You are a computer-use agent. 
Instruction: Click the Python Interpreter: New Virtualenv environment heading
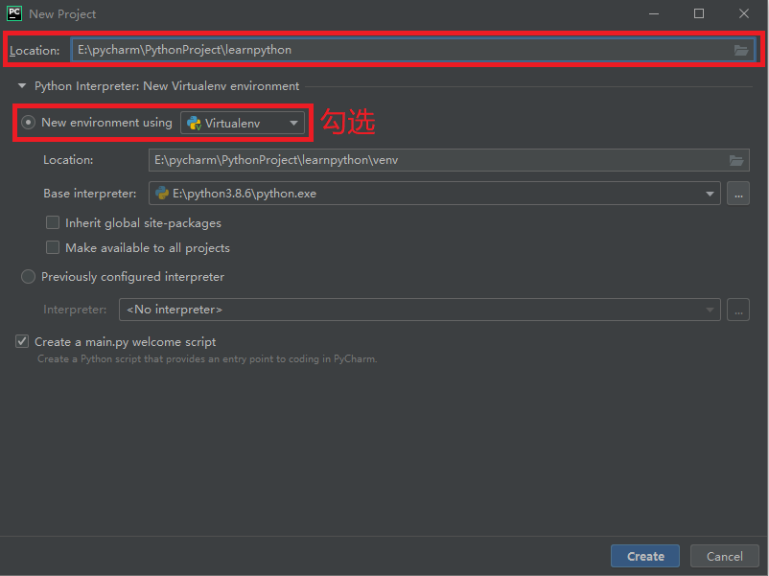[x=167, y=86]
